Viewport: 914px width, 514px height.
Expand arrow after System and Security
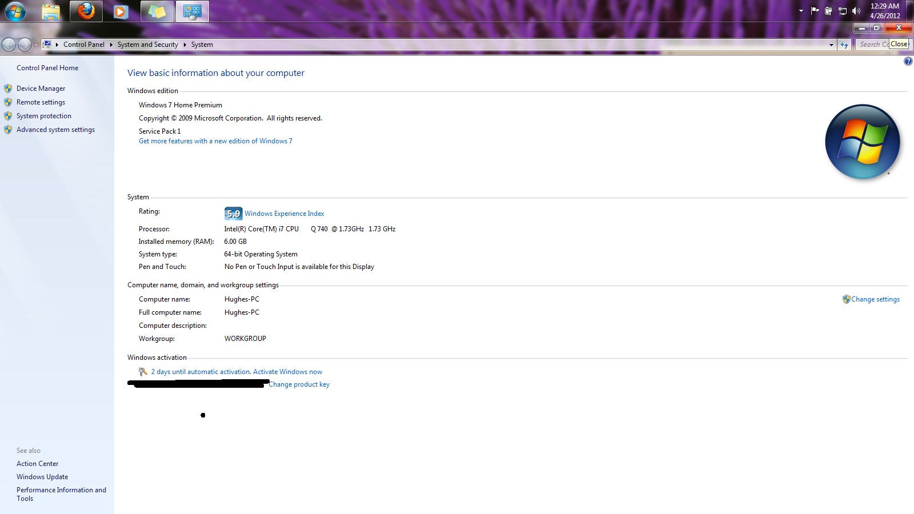point(185,45)
